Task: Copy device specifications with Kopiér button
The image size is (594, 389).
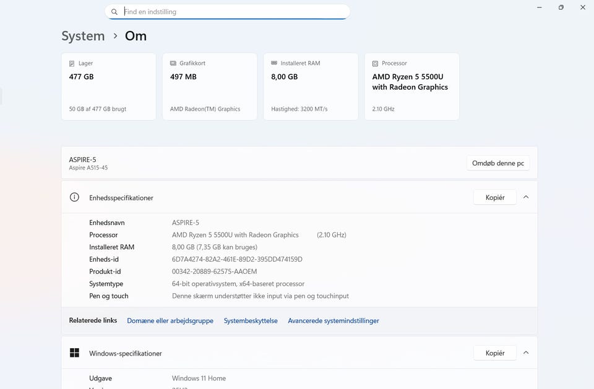Action: click(495, 197)
